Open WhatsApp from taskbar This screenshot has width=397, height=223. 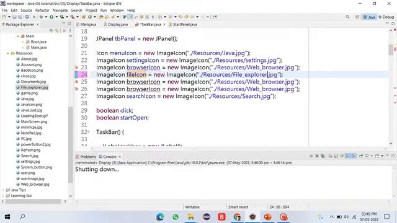pyautogui.click(x=176, y=217)
